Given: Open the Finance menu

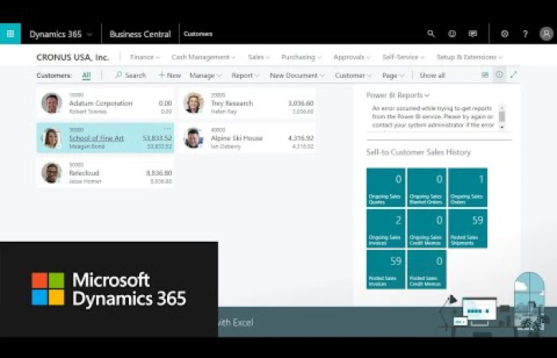Looking at the screenshot, I should coord(145,57).
